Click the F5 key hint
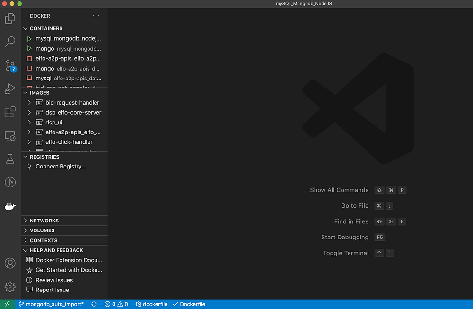 380,237
